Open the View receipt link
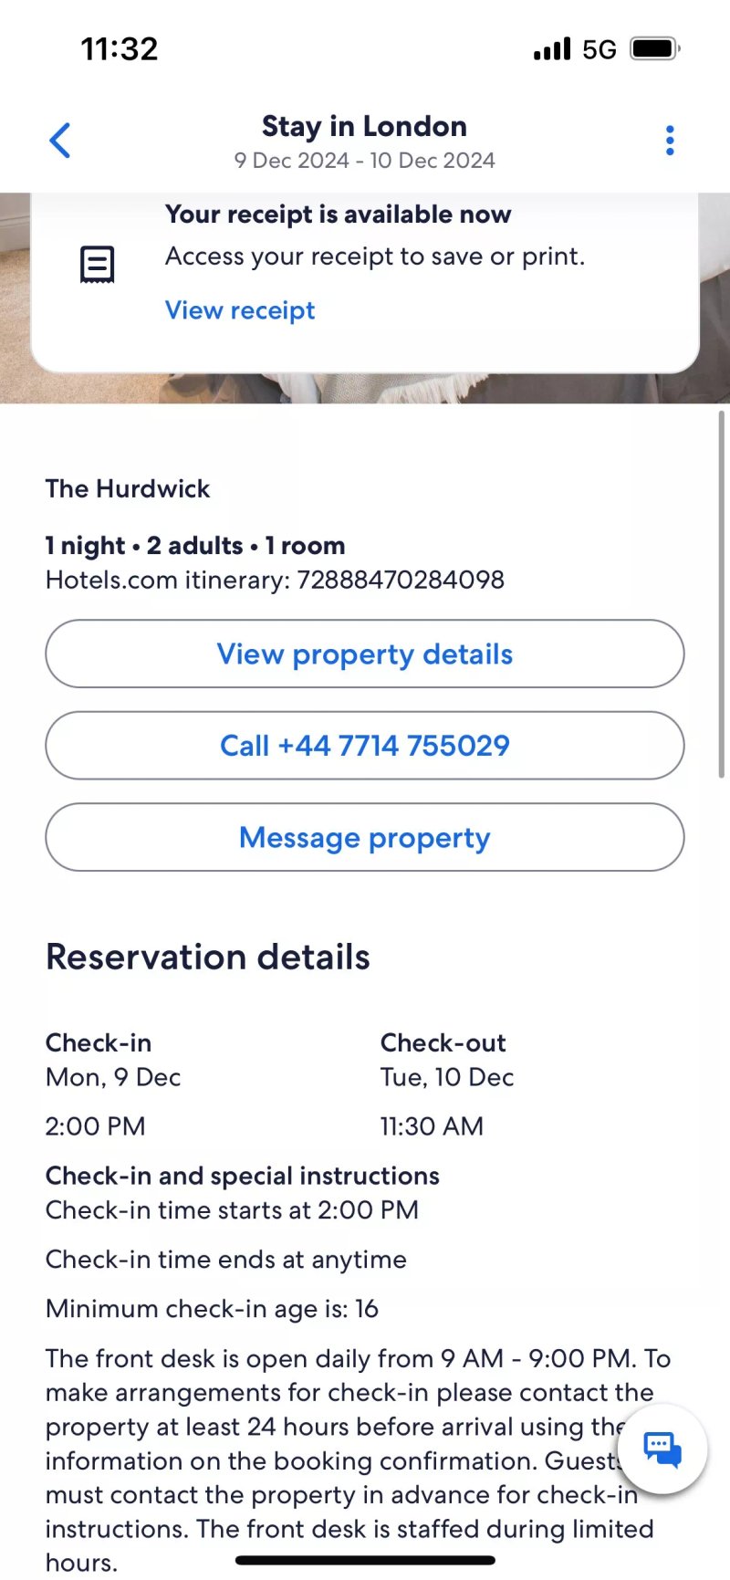Image resolution: width=730 pixels, height=1580 pixels. coord(240,310)
